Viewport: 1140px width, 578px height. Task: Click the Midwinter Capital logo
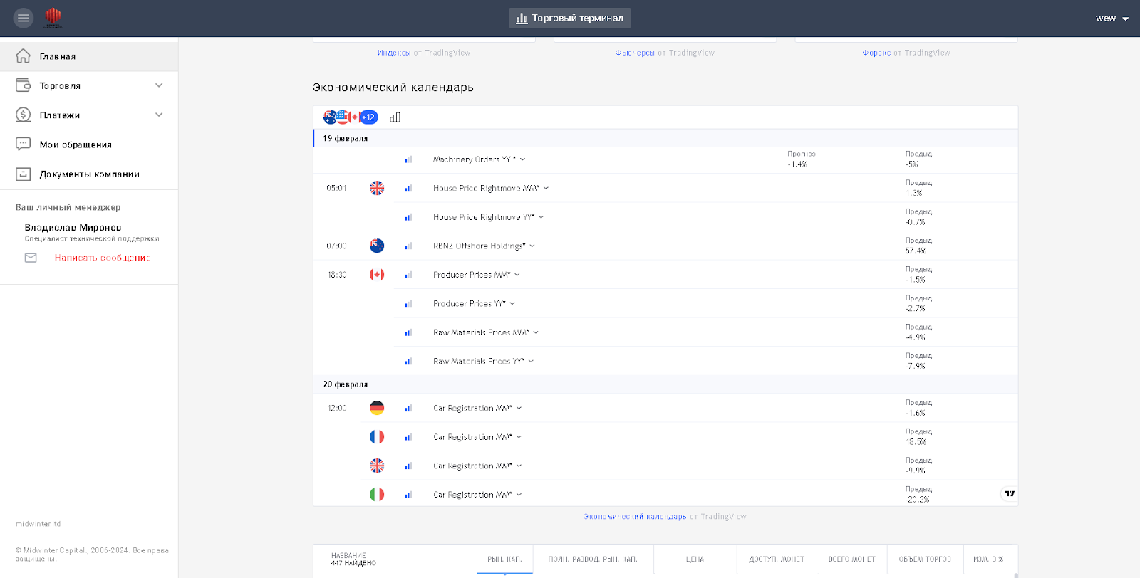(x=53, y=18)
